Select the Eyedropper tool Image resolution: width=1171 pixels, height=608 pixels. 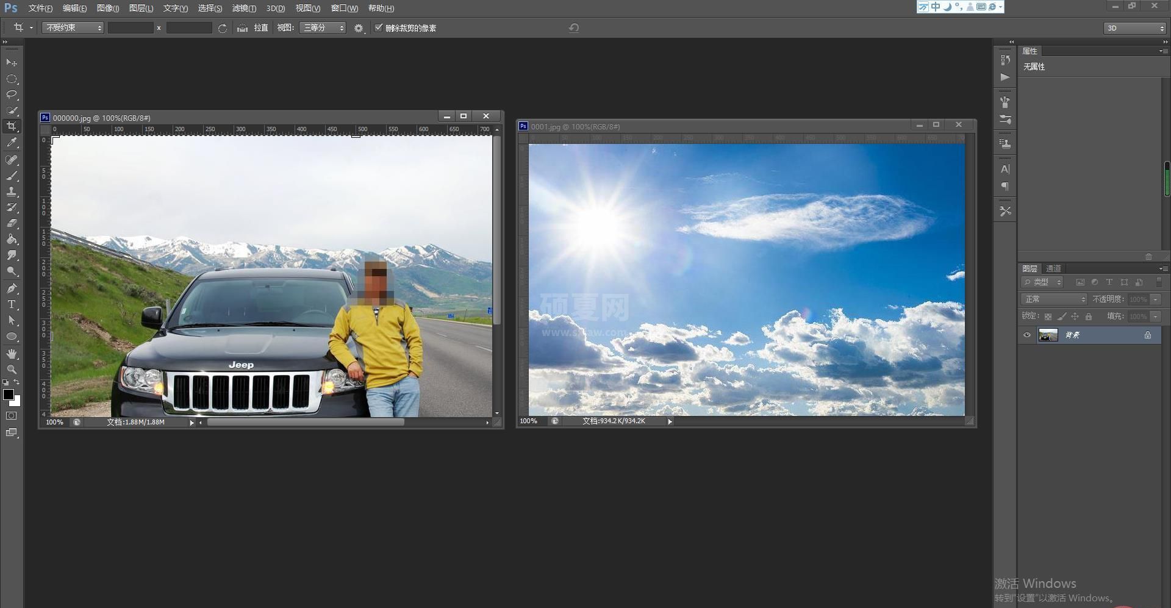click(12, 143)
